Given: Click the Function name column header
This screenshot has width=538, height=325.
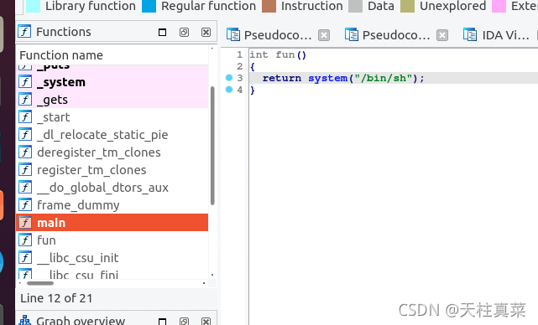Looking at the screenshot, I should (112, 55).
